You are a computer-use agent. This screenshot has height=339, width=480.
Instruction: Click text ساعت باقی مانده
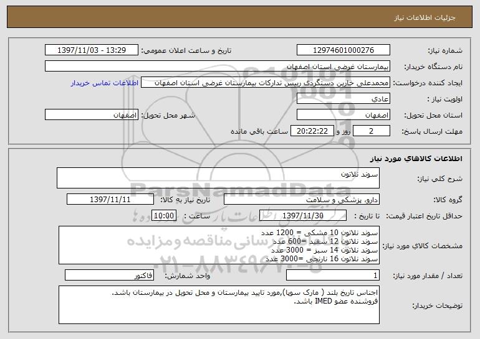pyautogui.click(x=259, y=131)
